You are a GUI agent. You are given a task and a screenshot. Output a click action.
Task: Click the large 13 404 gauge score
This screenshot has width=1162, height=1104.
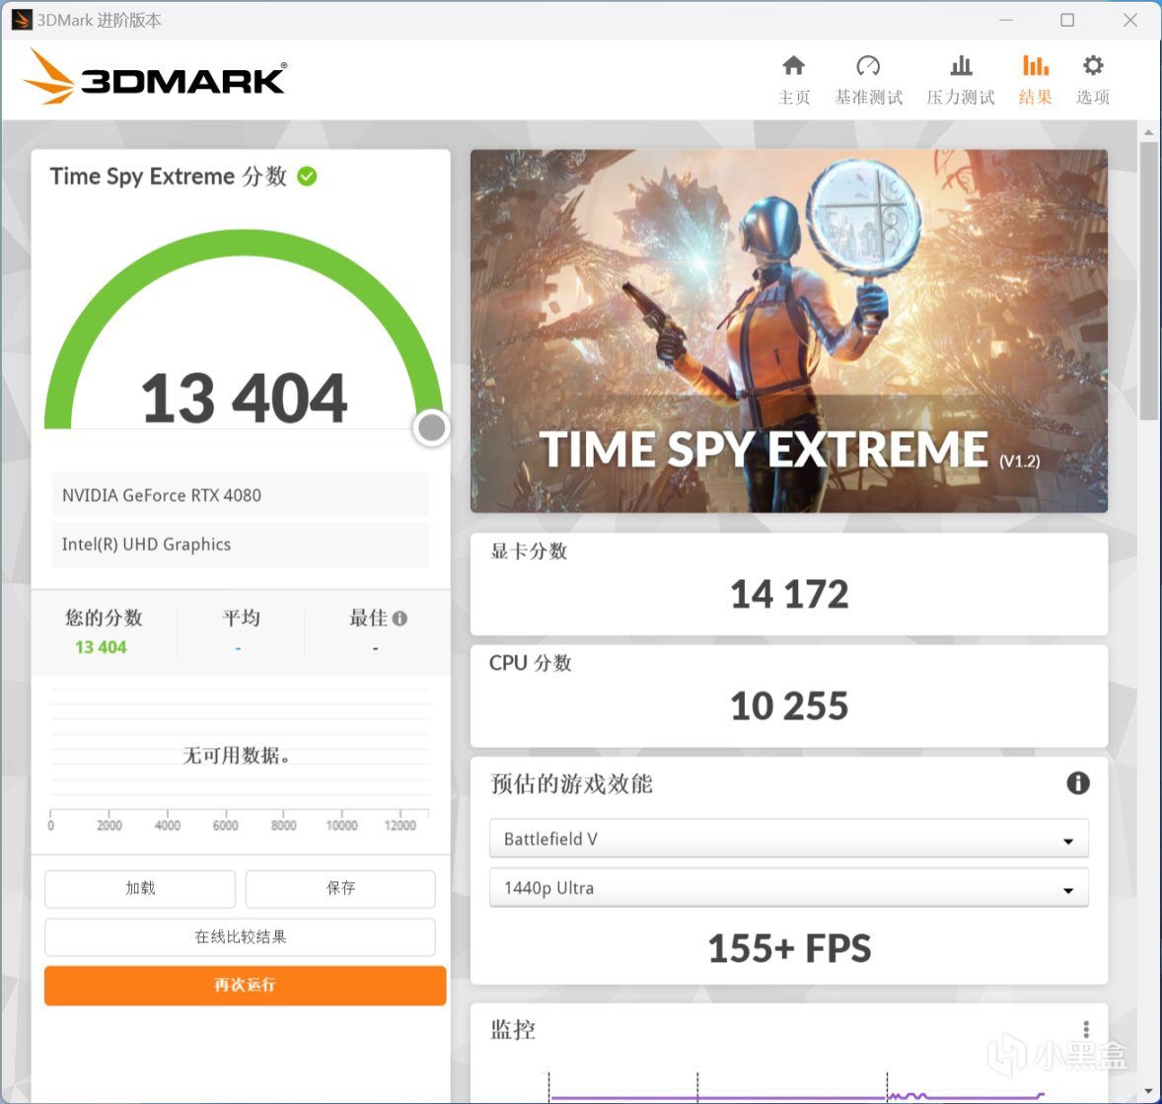click(x=244, y=399)
